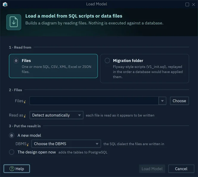Click the Files card description text
Image resolution: width=198 pixels, height=177 pixels.
[56, 69]
